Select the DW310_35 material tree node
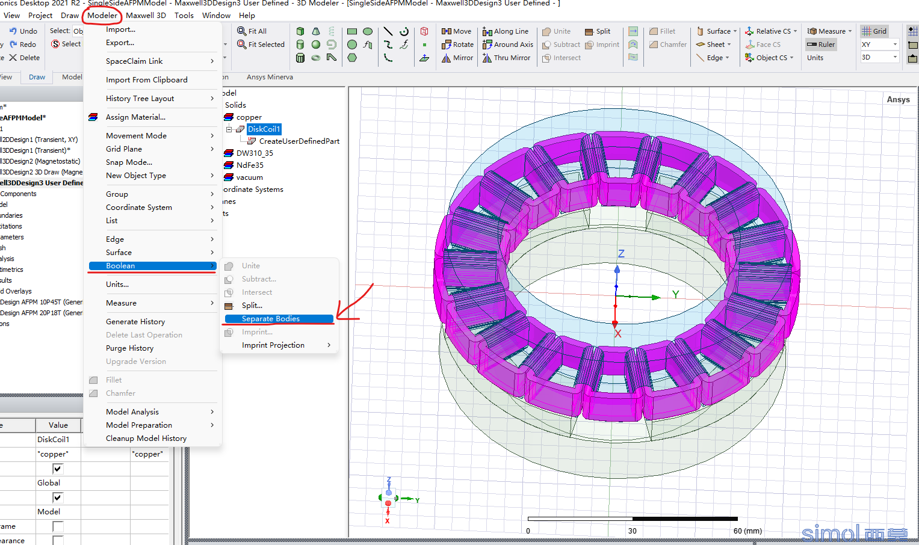919x545 pixels. point(255,153)
